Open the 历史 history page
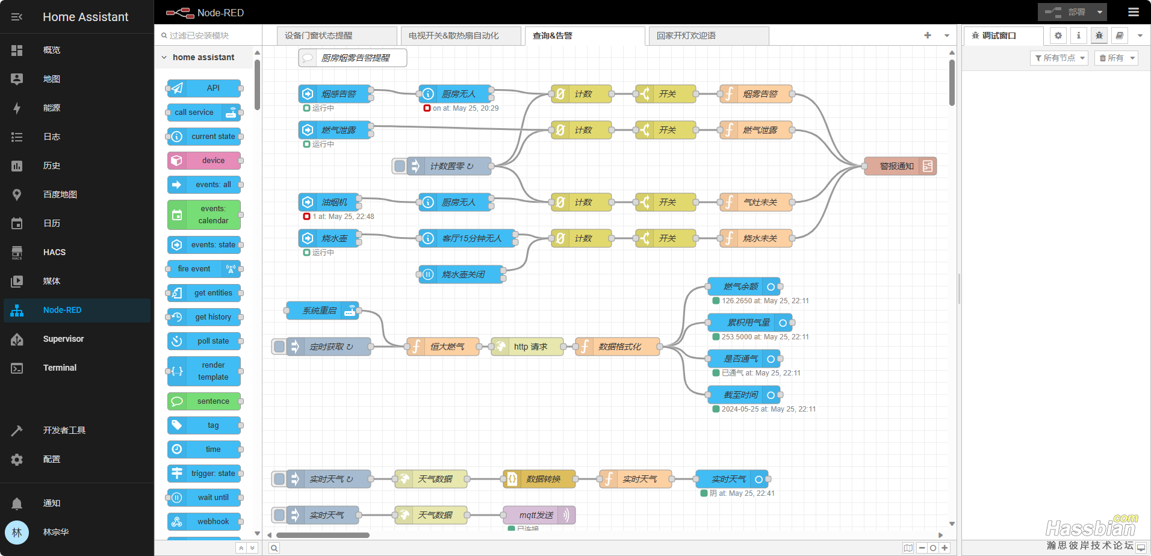This screenshot has height=556, width=1151. [77, 165]
